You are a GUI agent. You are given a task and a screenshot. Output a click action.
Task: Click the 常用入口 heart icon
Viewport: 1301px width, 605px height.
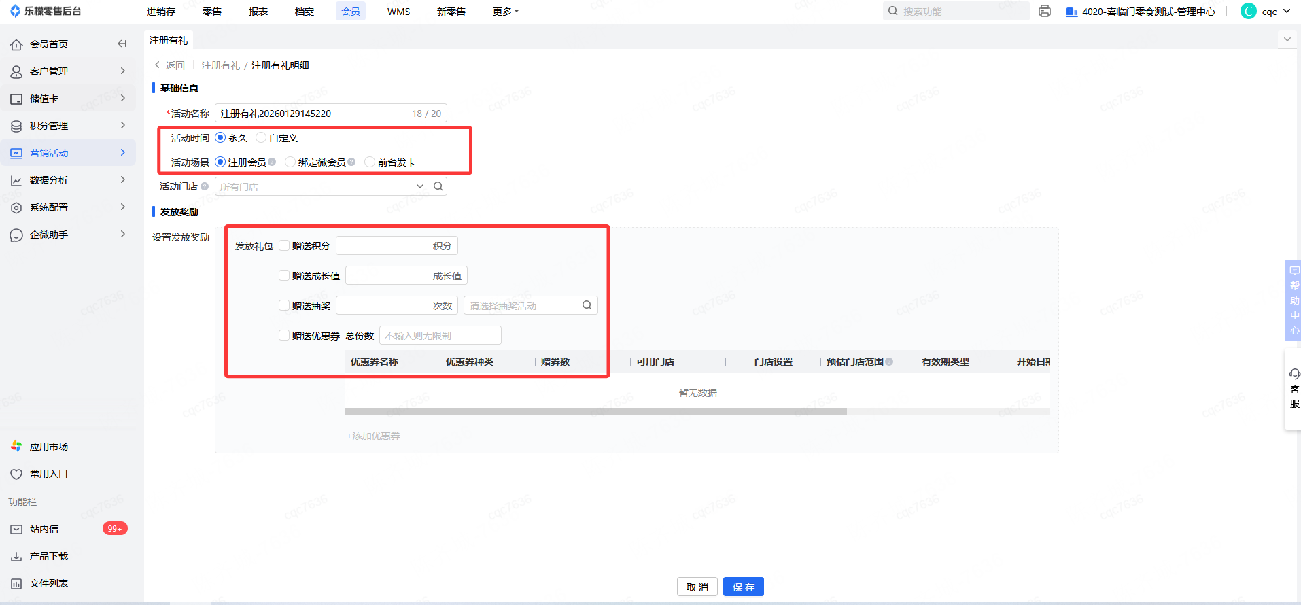pos(16,474)
